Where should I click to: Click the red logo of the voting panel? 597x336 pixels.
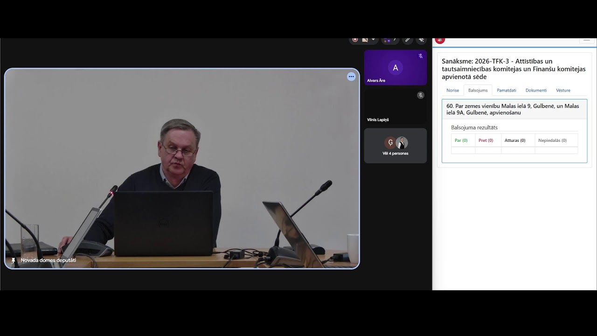point(439,41)
